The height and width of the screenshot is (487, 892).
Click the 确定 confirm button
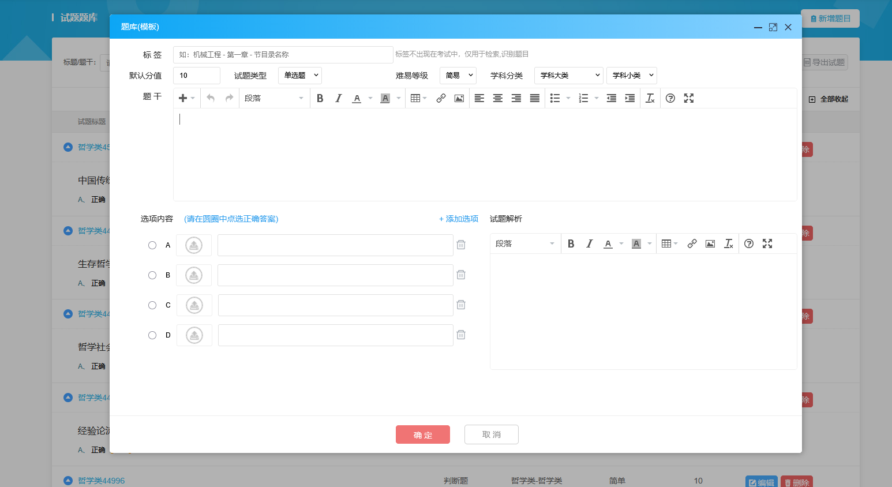point(423,434)
